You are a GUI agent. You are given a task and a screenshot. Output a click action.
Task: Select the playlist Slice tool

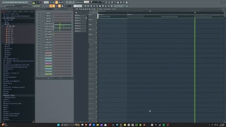[89, 9]
